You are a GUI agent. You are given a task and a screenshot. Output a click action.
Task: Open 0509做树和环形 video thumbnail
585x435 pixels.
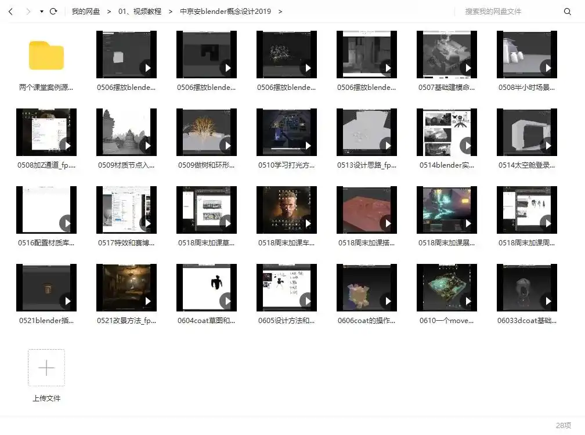coord(207,132)
